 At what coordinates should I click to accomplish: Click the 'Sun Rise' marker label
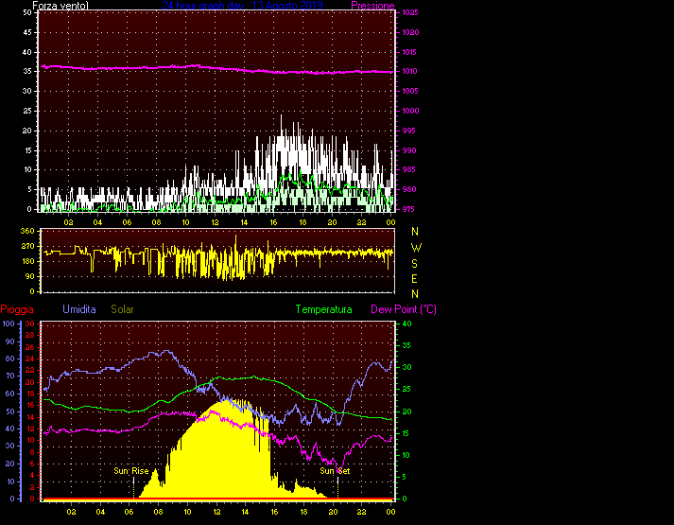pos(131,471)
